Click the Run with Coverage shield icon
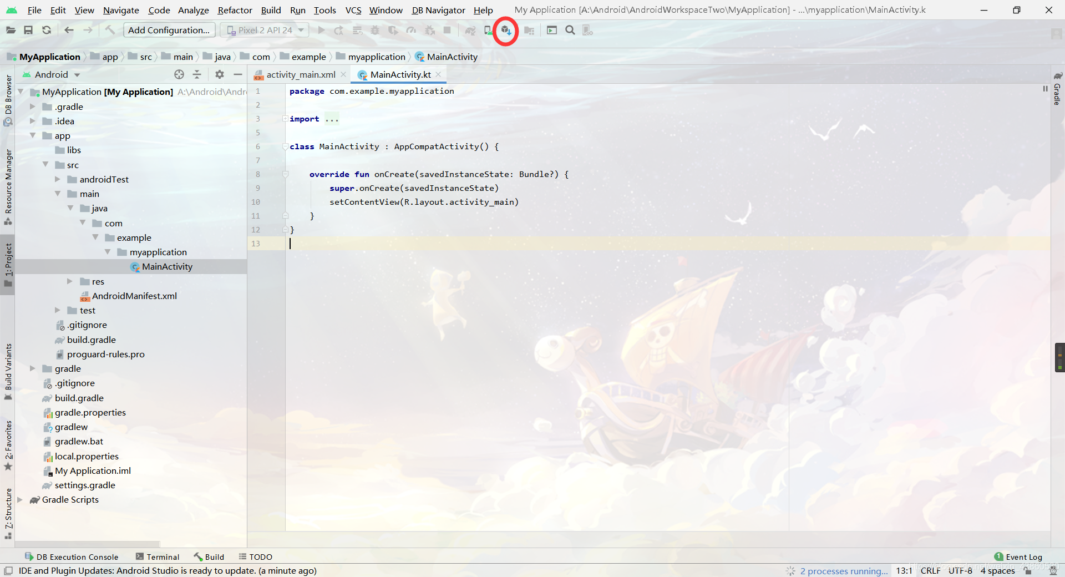The image size is (1065, 577). tap(393, 30)
